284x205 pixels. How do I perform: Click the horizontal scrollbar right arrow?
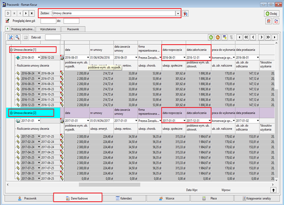273,185
